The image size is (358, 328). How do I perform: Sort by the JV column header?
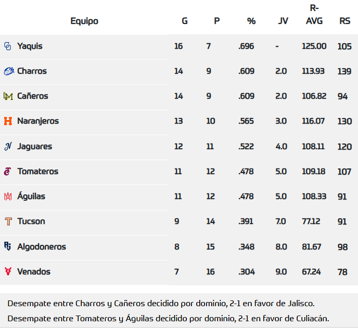(x=283, y=21)
